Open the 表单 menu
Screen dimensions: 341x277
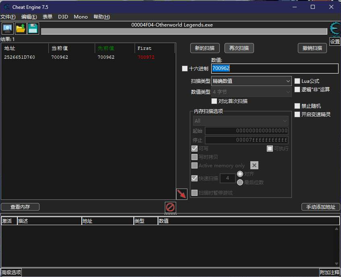[x=48, y=17]
